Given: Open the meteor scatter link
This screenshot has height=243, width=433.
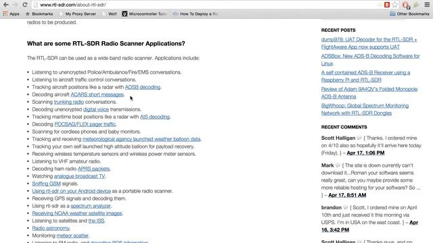Looking at the screenshot, I should click(72, 236).
